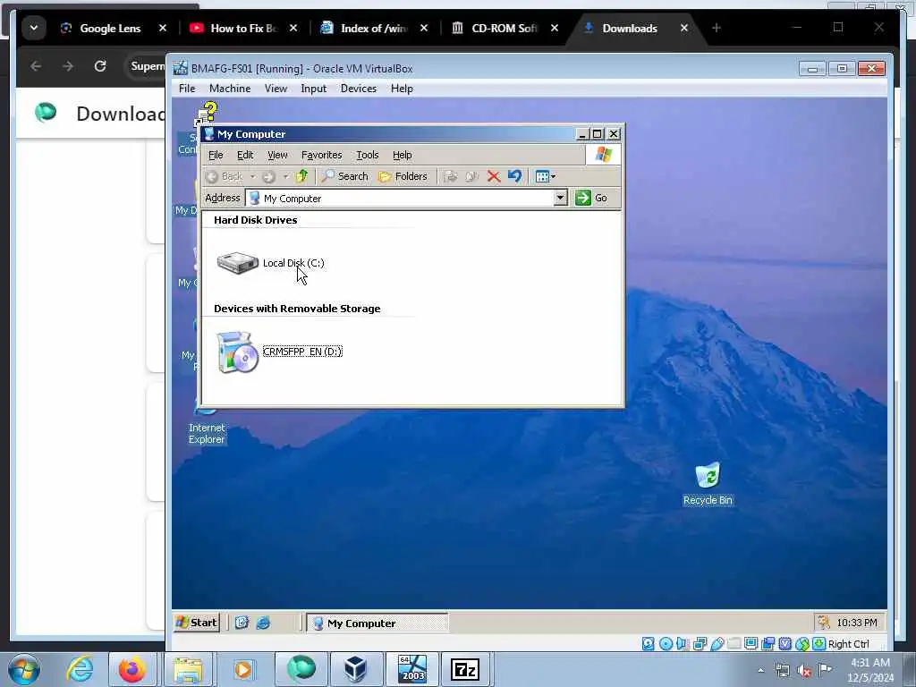This screenshot has height=687, width=916.
Task: Switch to Google Lens browser tab
Action: coord(110,28)
